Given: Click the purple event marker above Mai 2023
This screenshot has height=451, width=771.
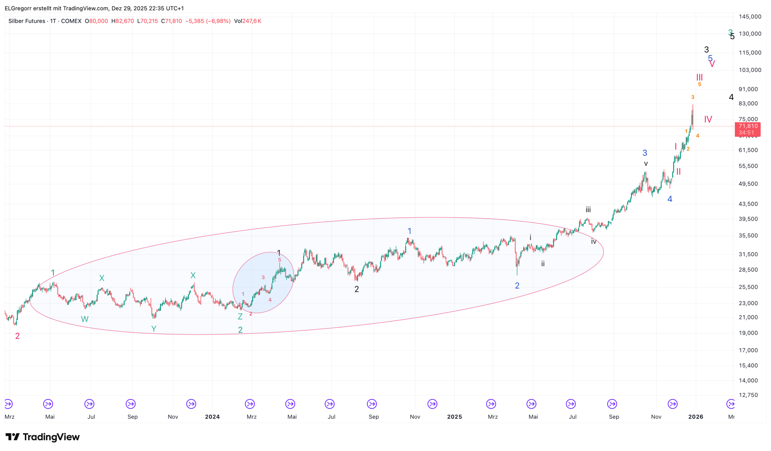Looking at the screenshot, I should [48, 404].
